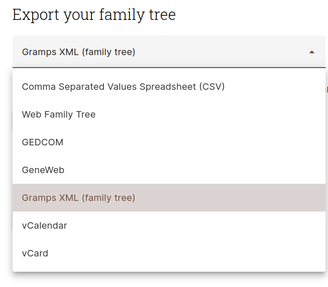This screenshot has height=287, width=328.
Task: Select Web Family Tree as output format
Action: 169,114
